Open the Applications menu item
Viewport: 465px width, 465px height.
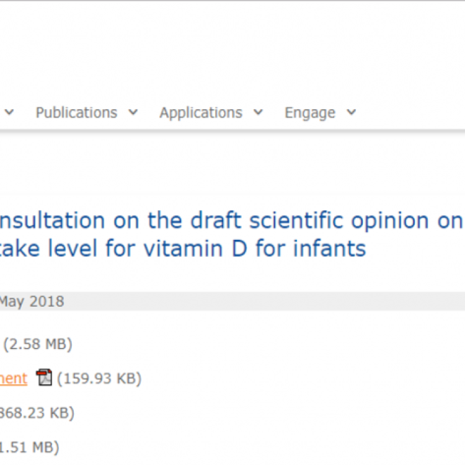(x=200, y=113)
